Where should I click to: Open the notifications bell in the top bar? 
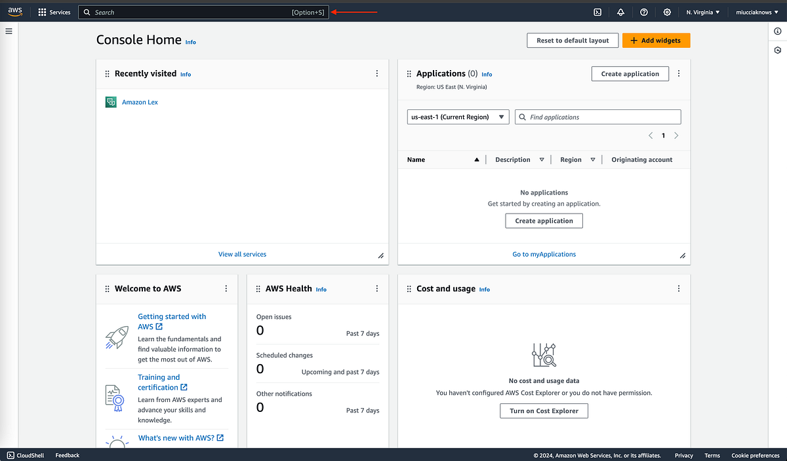pyautogui.click(x=620, y=12)
